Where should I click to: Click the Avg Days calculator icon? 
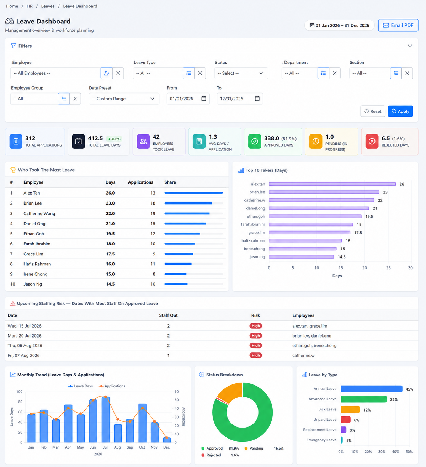(x=199, y=141)
